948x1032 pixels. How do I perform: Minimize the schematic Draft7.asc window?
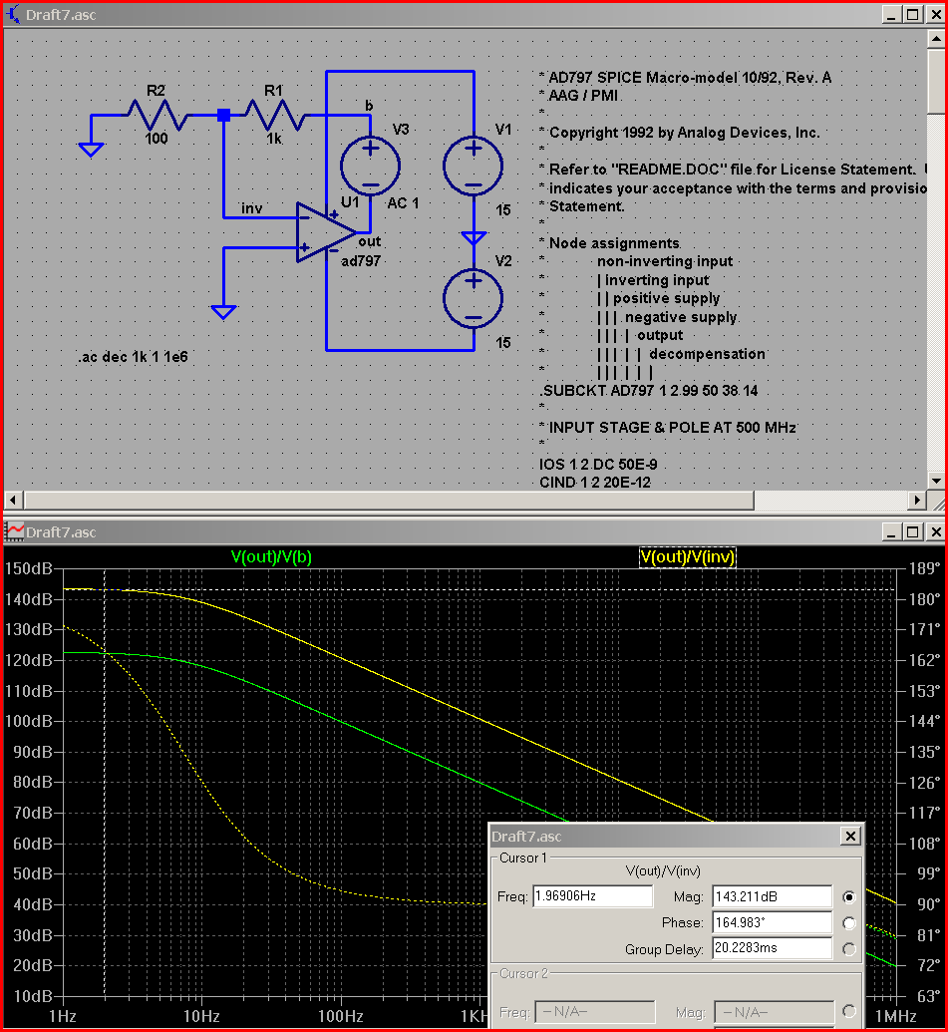(891, 15)
